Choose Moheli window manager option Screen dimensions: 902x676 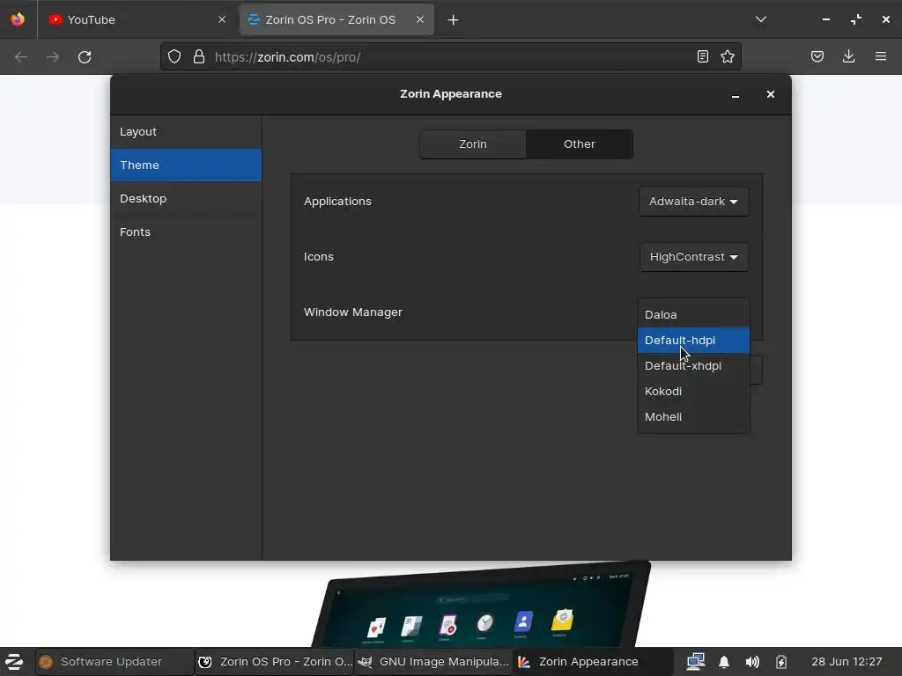pyautogui.click(x=694, y=416)
